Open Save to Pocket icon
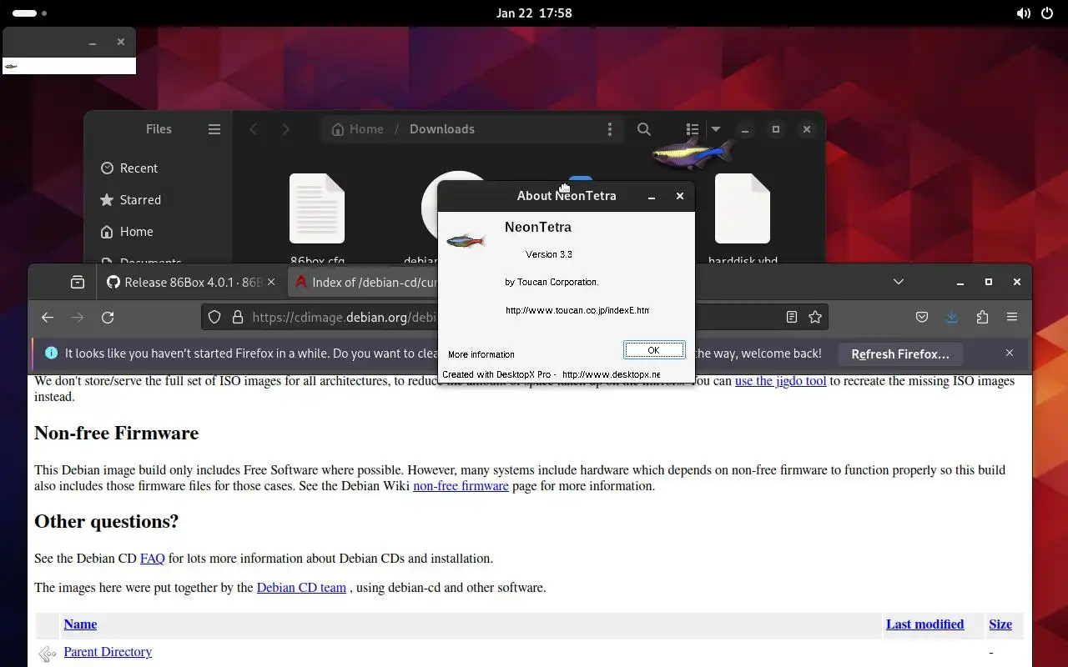Viewport: 1068px width, 667px height. coord(922,317)
